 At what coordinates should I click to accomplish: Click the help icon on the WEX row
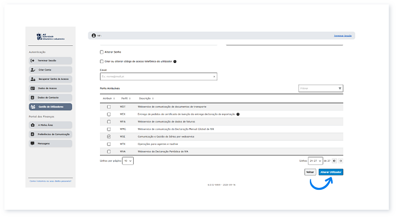coord(238,114)
